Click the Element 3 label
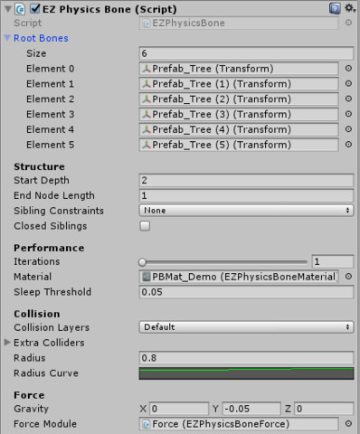This screenshot has height=434, width=360. [x=50, y=114]
